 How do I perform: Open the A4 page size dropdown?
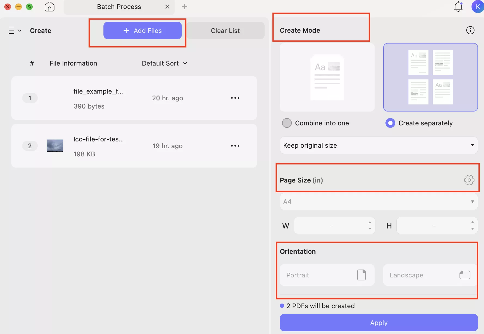tap(378, 202)
